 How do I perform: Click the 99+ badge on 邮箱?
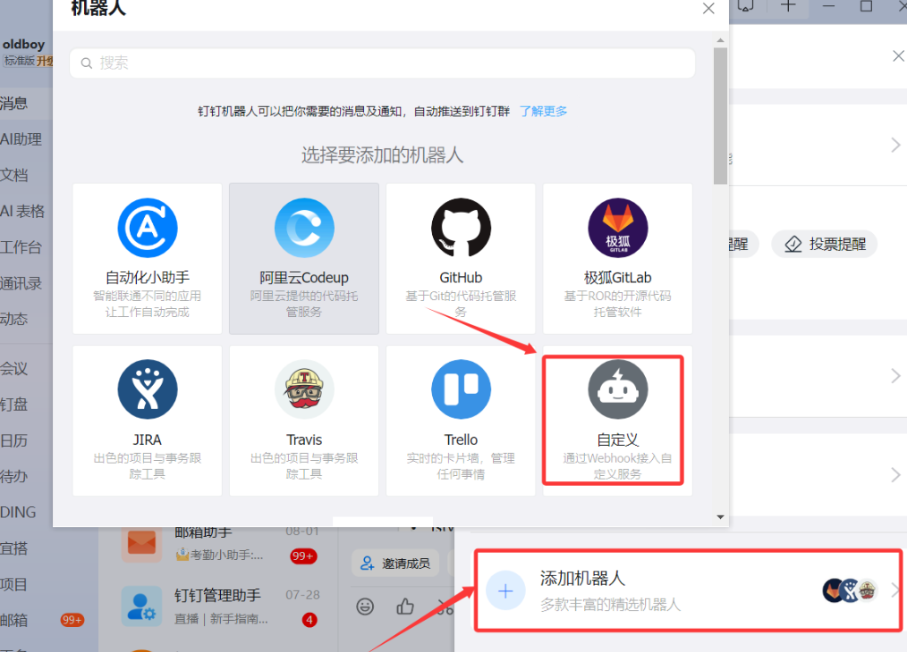[72, 620]
